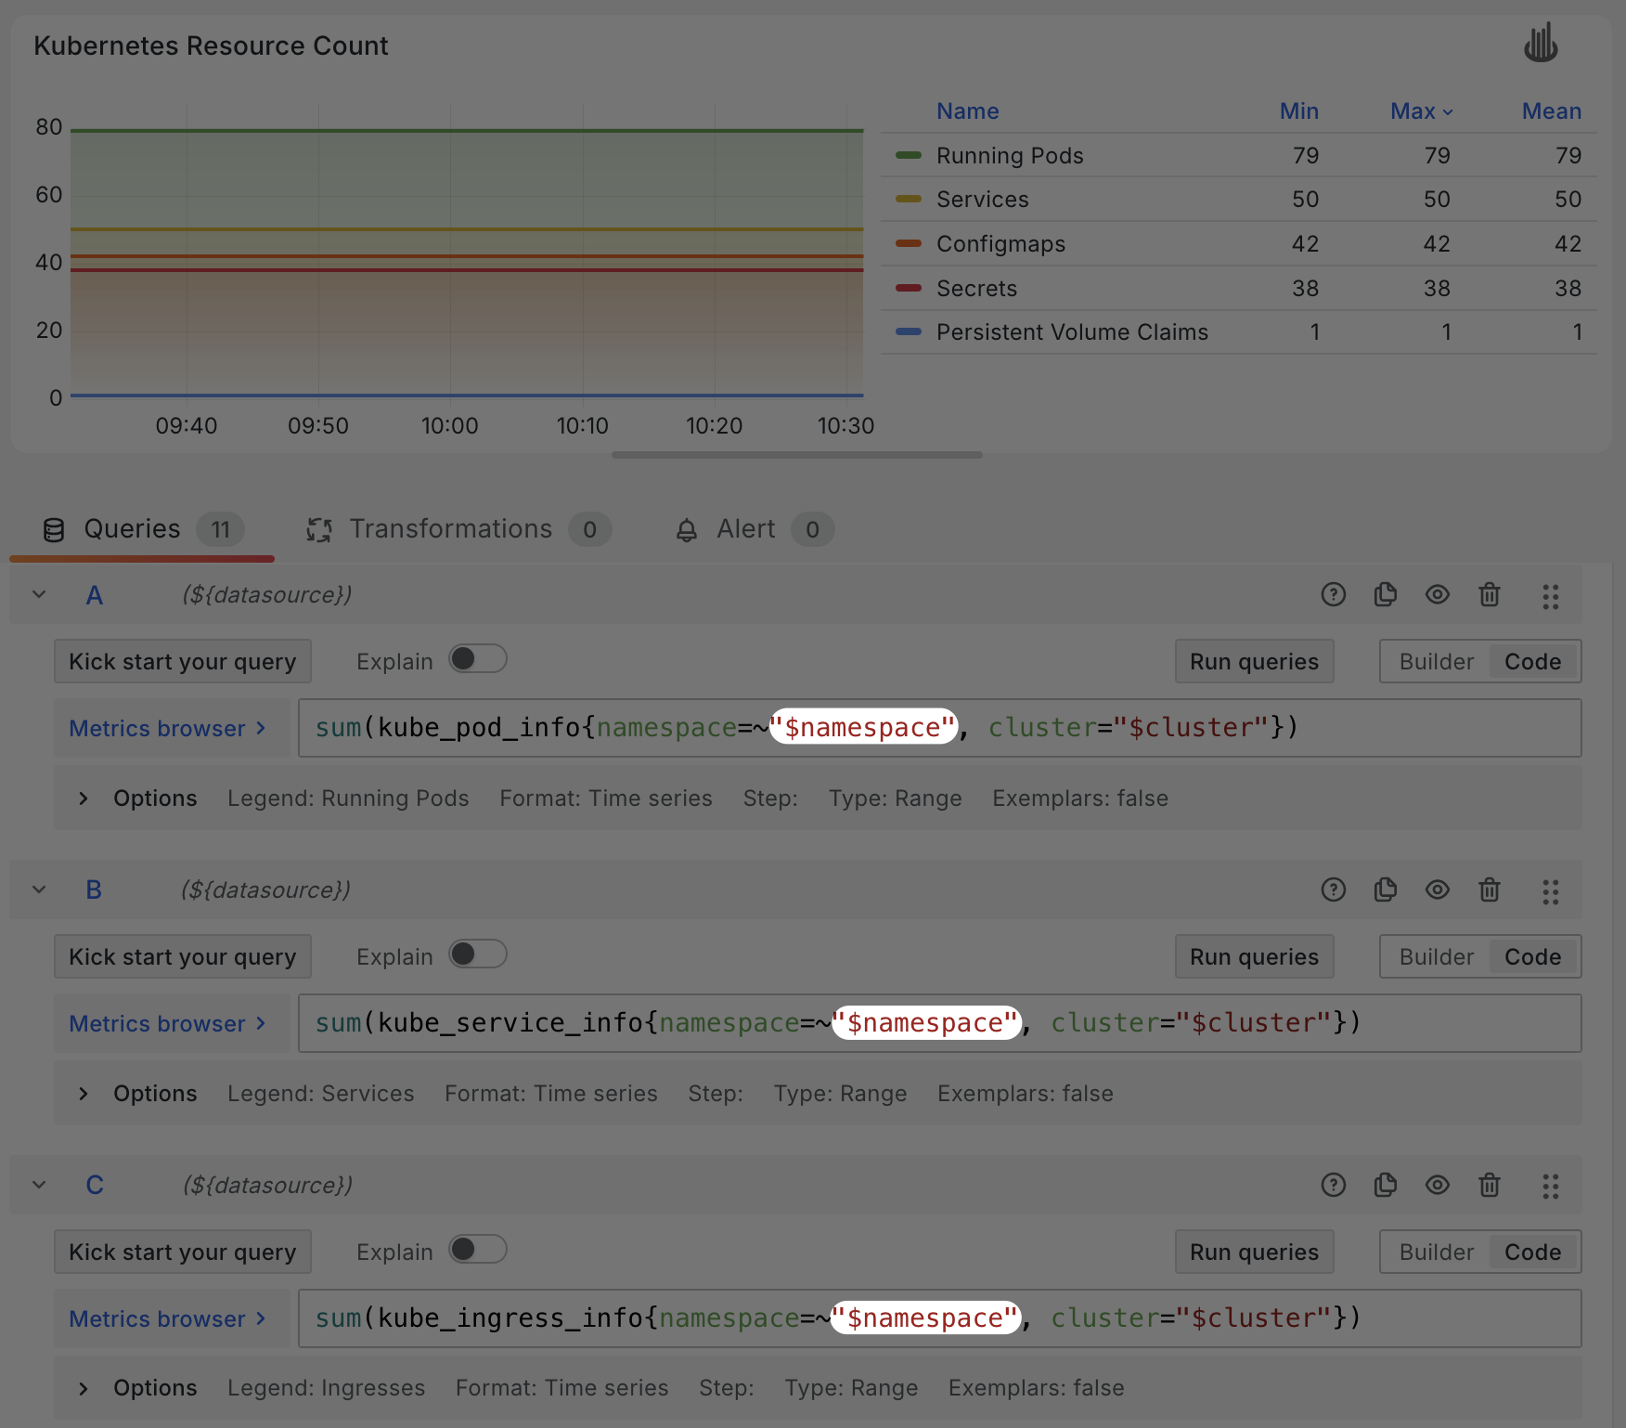
Task: Click Kick start your query for C
Action: pyautogui.click(x=183, y=1252)
